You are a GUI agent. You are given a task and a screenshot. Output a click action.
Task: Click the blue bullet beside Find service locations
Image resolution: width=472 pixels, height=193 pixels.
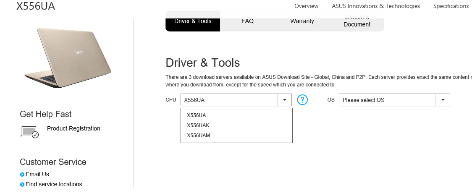coord(22,185)
